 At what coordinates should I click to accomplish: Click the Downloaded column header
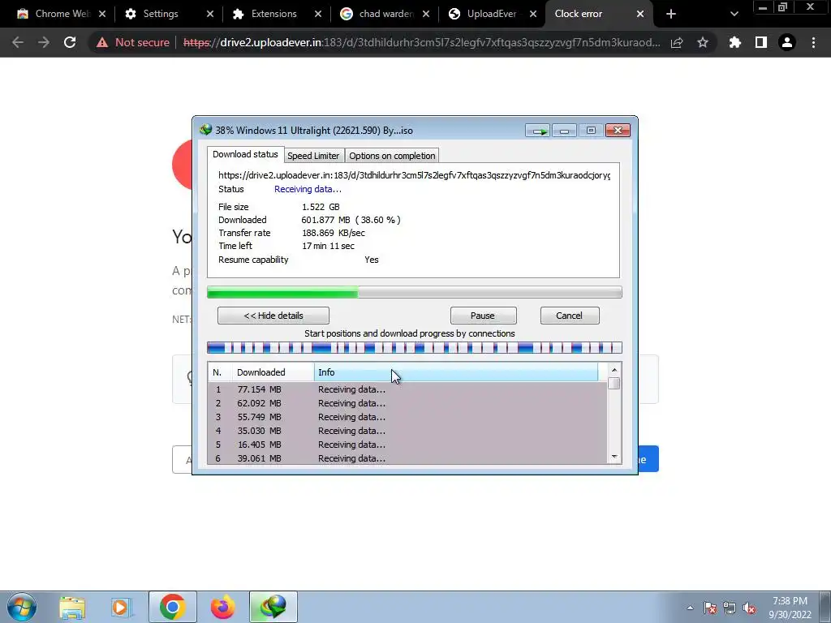click(x=273, y=372)
